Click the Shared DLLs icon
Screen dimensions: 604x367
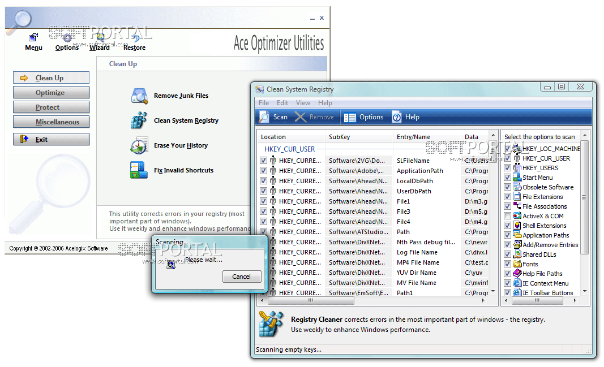[517, 254]
